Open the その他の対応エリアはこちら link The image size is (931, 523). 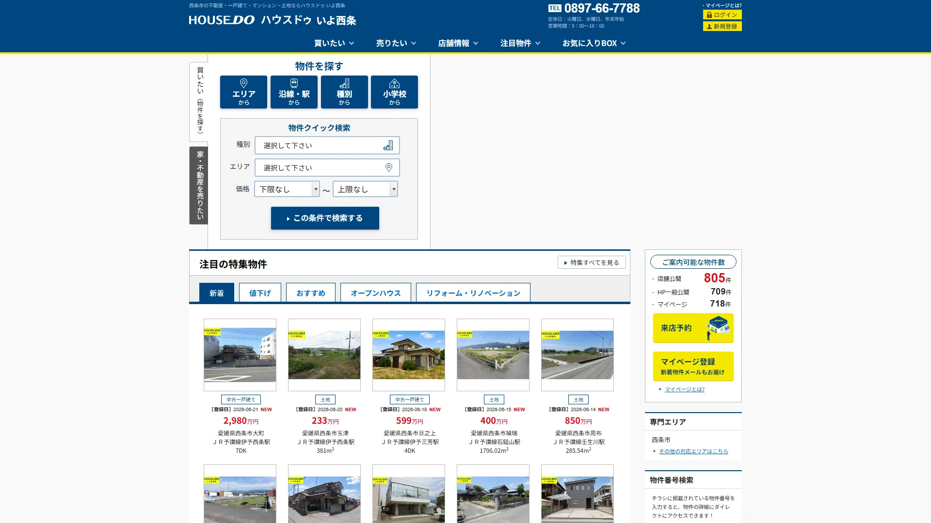point(693,451)
